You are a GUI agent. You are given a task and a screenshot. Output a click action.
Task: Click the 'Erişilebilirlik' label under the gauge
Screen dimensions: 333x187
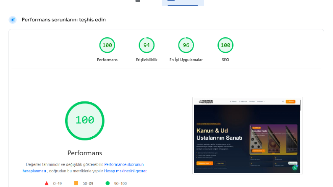[147, 60]
